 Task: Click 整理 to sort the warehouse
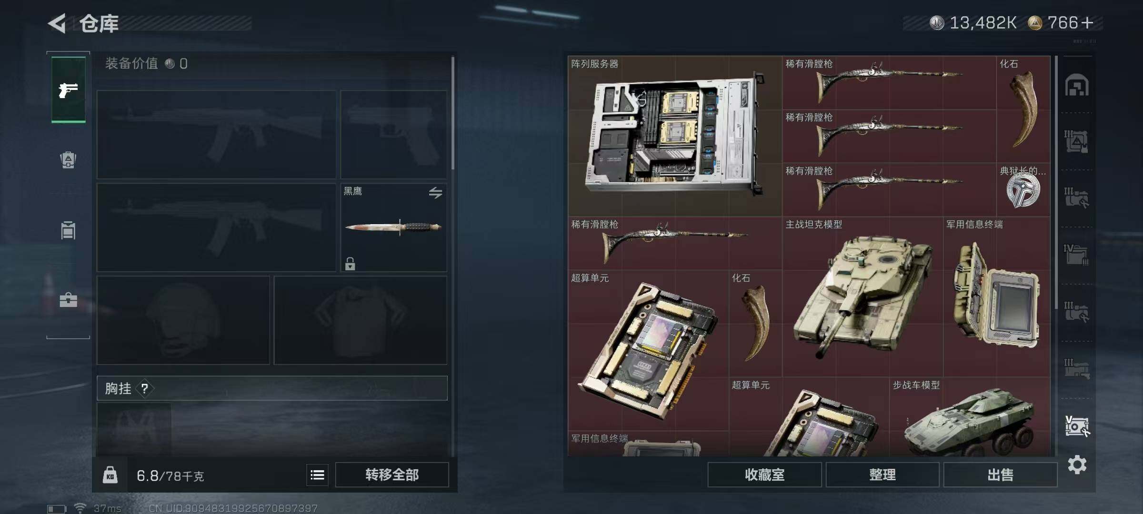pos(882,474)
